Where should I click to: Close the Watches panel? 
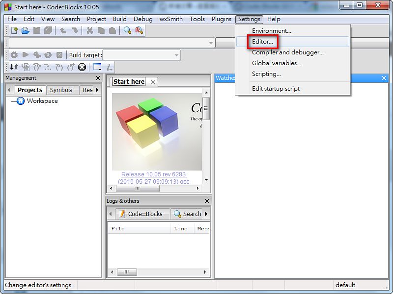coord(384,78)
